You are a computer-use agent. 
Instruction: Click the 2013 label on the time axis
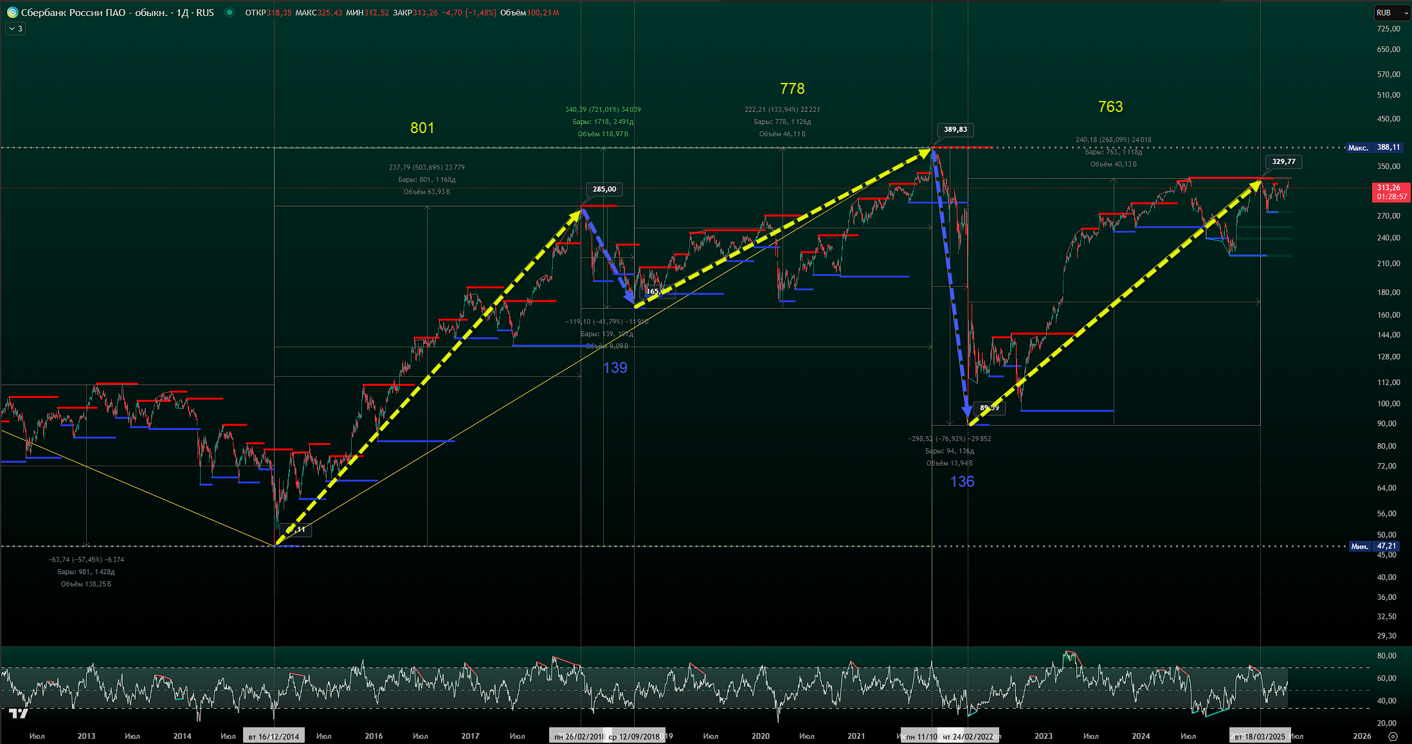click(x=86, y=736)
